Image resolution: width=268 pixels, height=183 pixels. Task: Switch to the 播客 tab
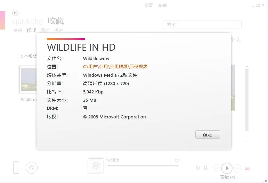[x=58, y=31]
